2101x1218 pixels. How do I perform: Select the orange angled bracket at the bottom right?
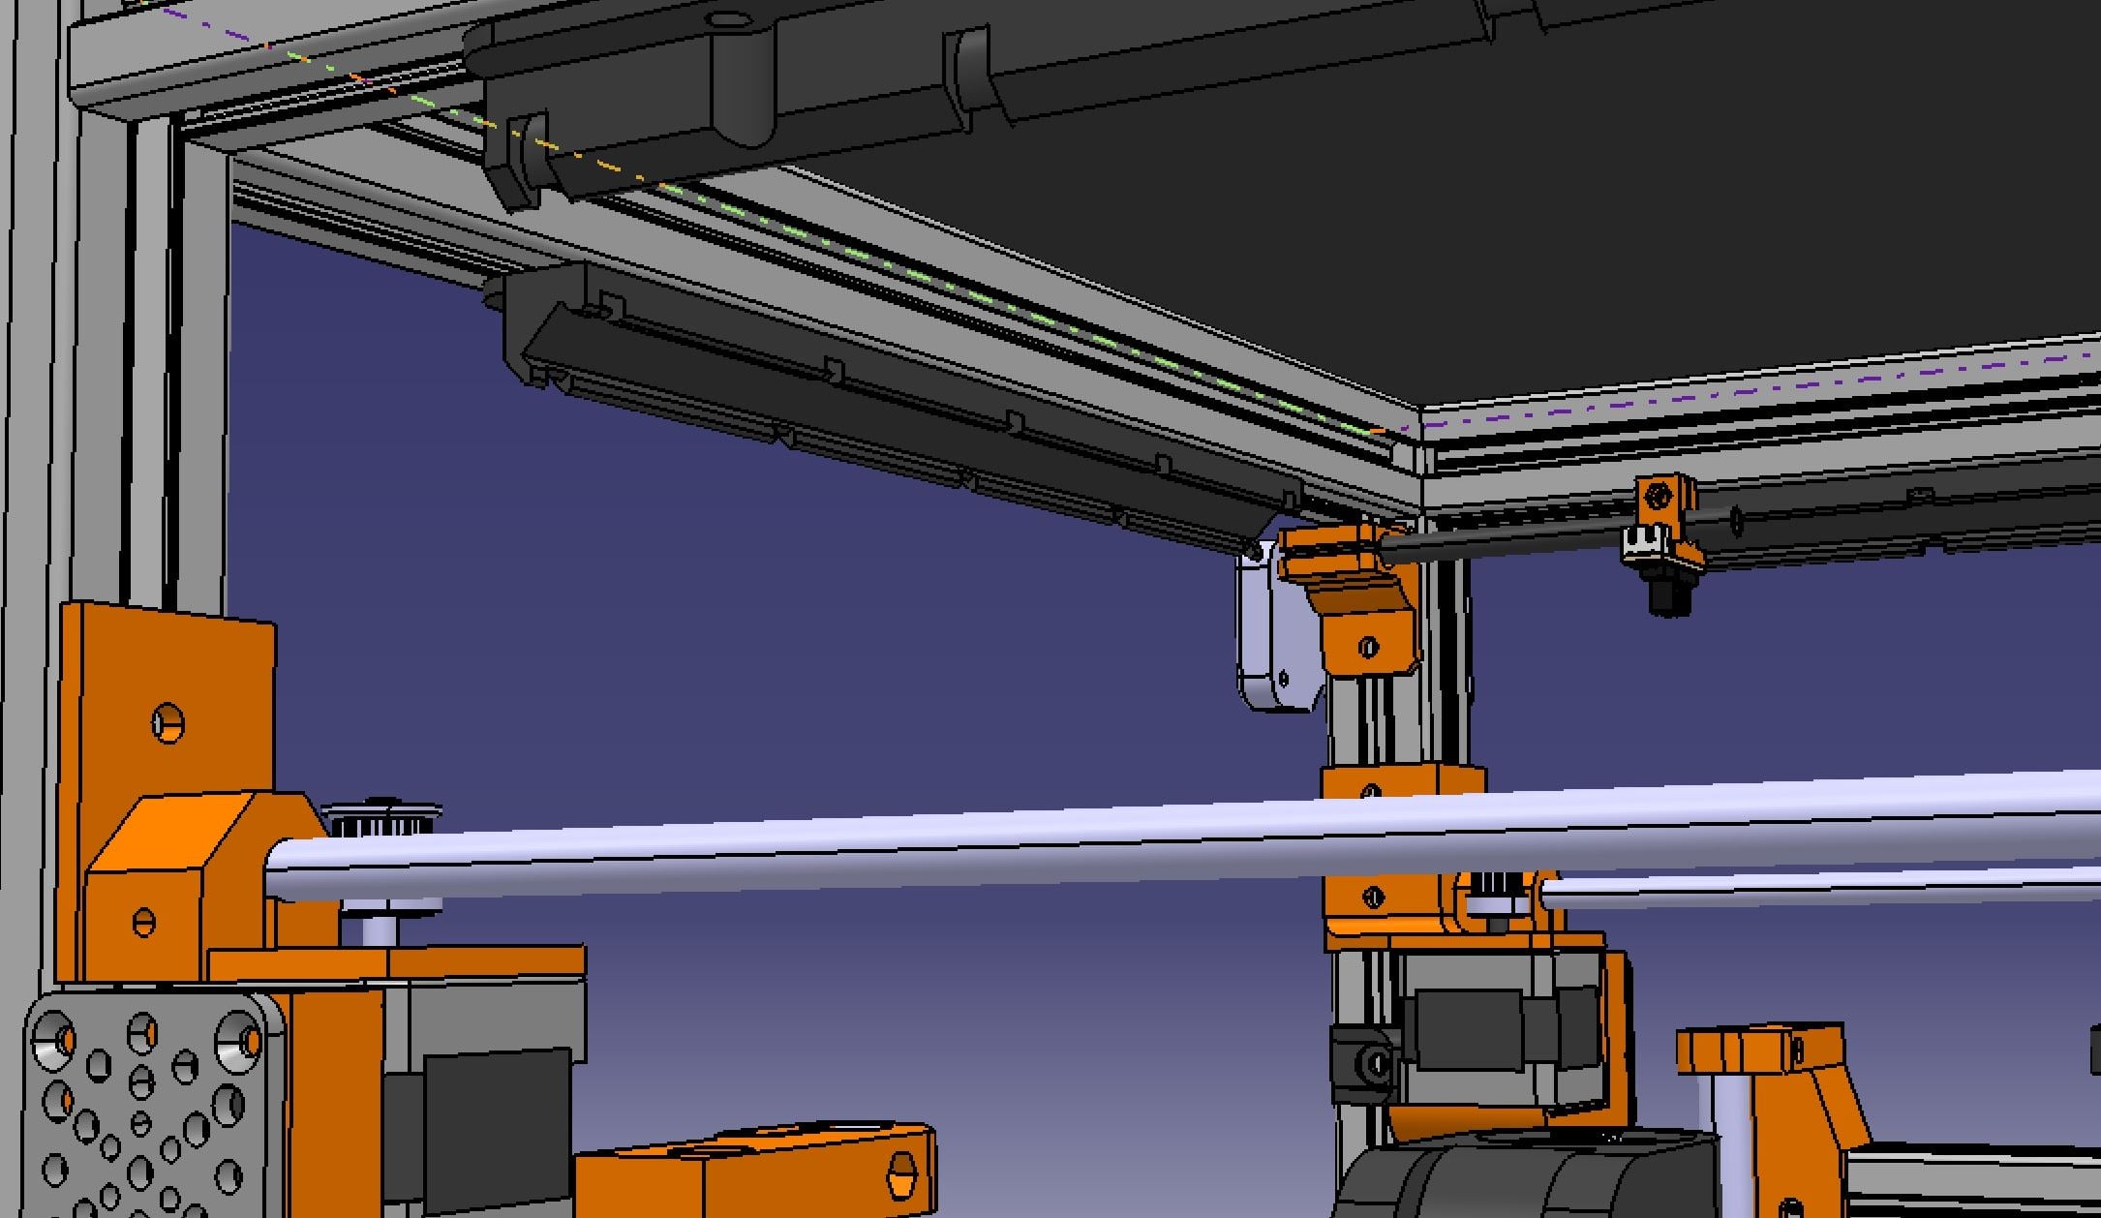pyautogui.click(x=1772, y=1113)
